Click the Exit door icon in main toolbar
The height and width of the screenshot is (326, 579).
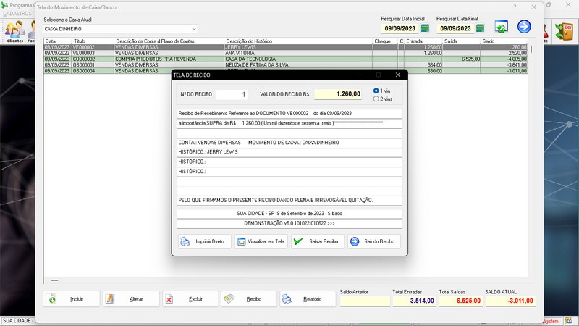tap(565, 31)
